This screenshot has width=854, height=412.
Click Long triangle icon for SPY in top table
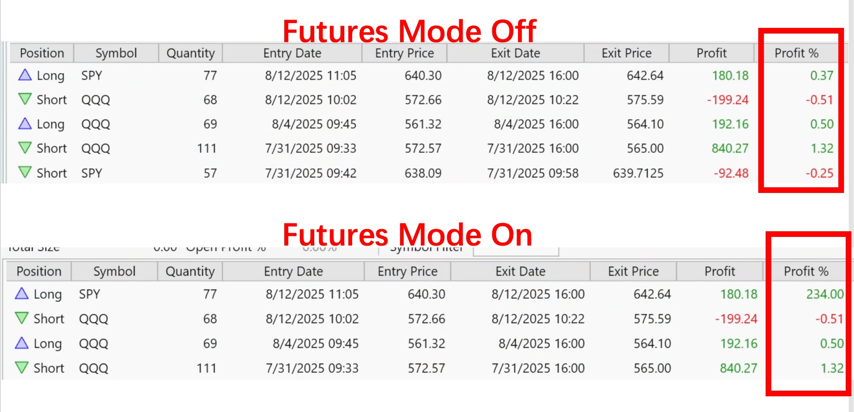(x=25, y=75)
